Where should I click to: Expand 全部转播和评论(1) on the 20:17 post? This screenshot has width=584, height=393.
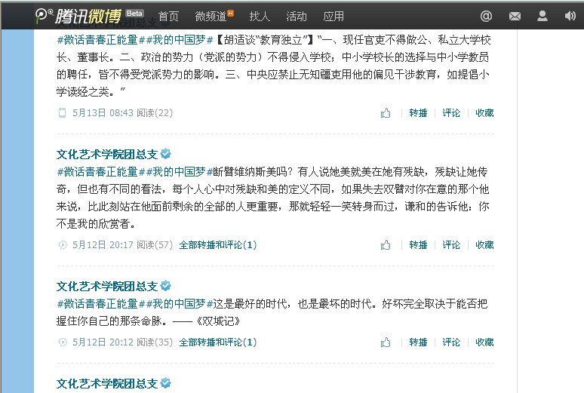(x=218, y=244)
